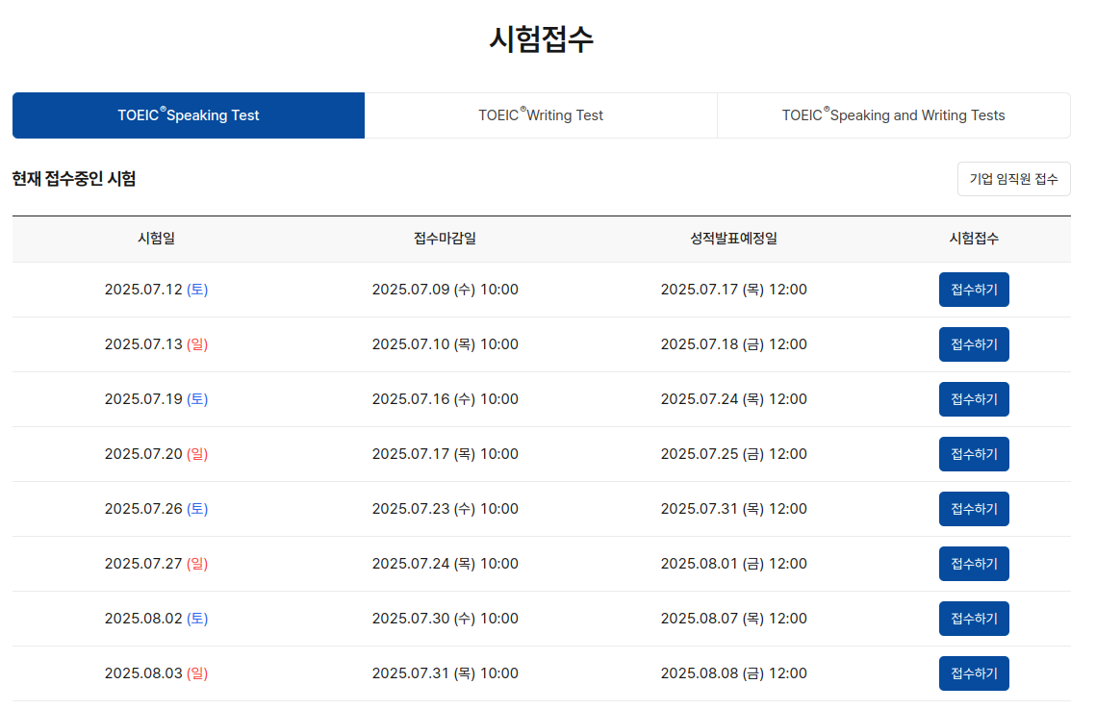Select the 2025.07.12 test date link
The image size is (1096, 710).
pyautogui.click(x=156, y=289)
